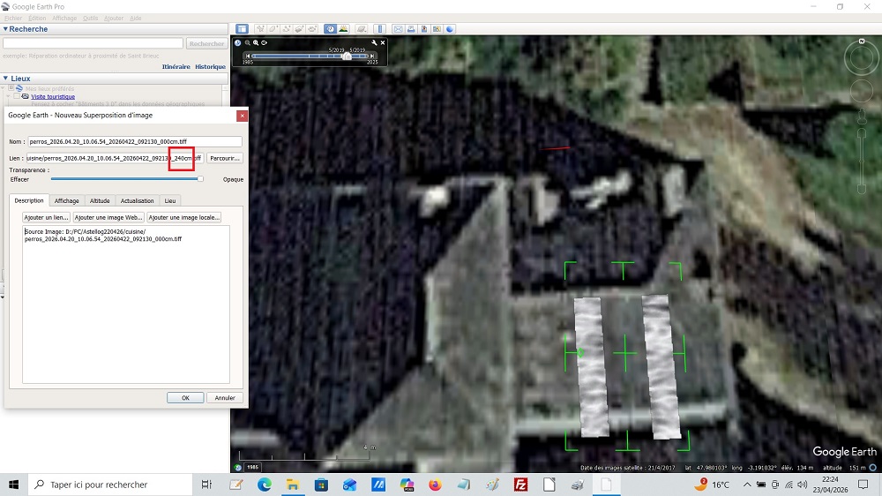This screenshot has width=882, height=496.
Task: Click the print toolbar icon
Action: pos(411,29)
